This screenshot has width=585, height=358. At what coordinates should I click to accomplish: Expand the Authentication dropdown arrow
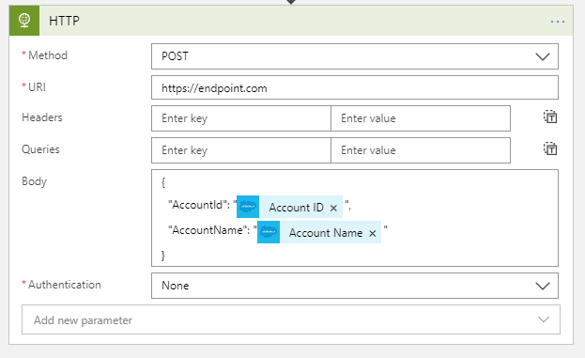pos(543,286)
